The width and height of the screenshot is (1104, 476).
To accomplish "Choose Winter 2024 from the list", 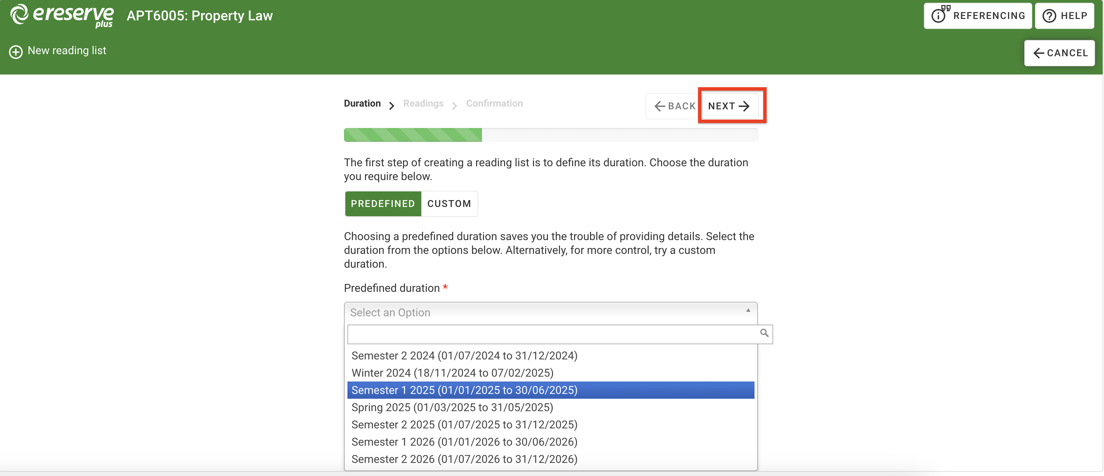I will click(x=452, y=373).
